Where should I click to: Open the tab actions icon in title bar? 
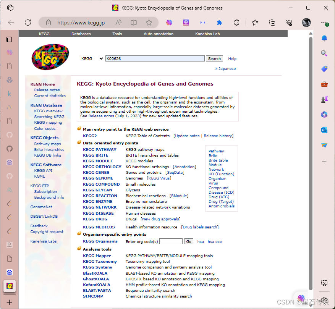[10, 8]
